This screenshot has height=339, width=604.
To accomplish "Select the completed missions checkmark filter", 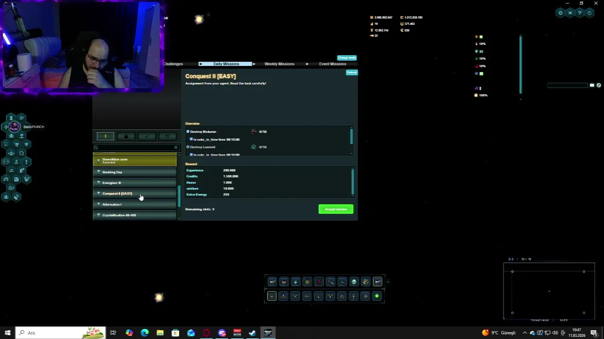I will [x=147, y=137].
